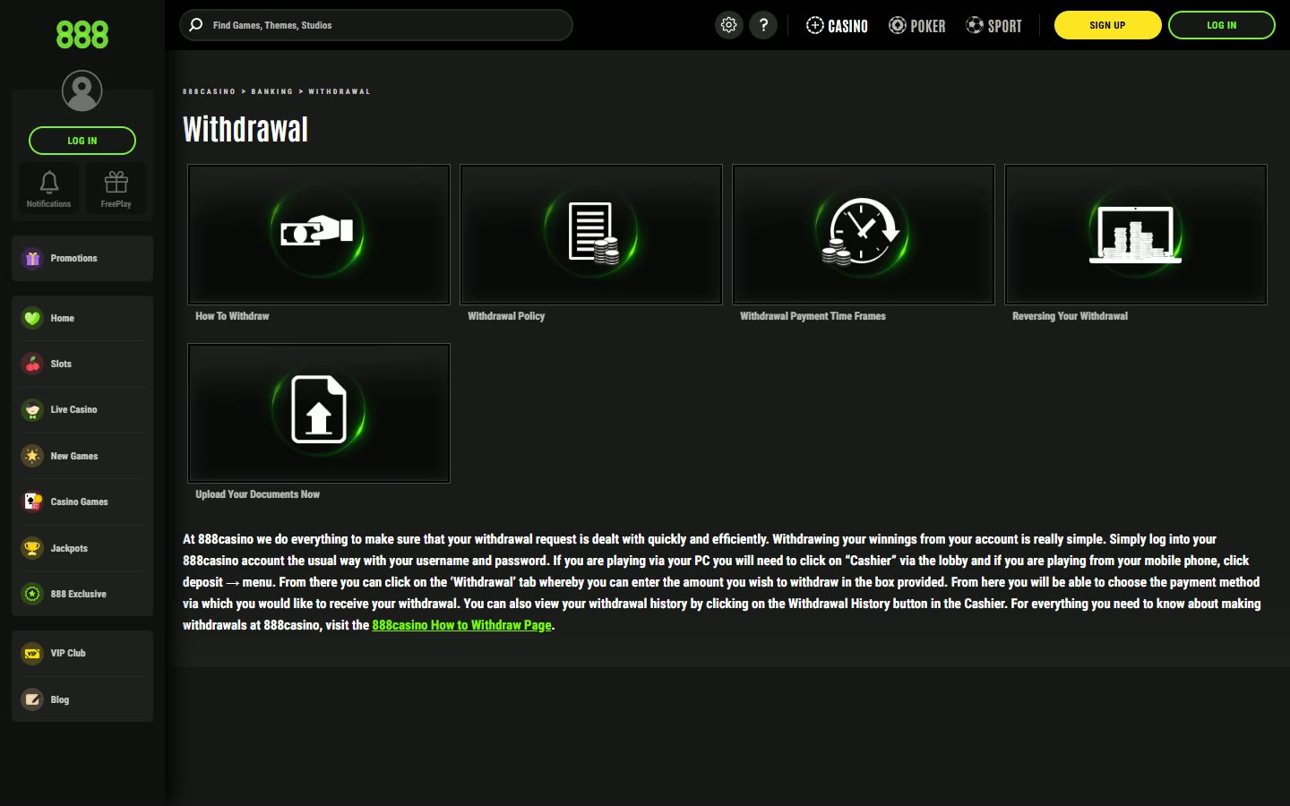
Task: Switch to the POKER tab
Action: tap(916, 26)
